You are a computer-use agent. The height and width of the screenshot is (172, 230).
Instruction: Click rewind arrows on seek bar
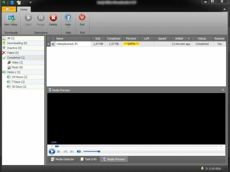pos(52,146)
